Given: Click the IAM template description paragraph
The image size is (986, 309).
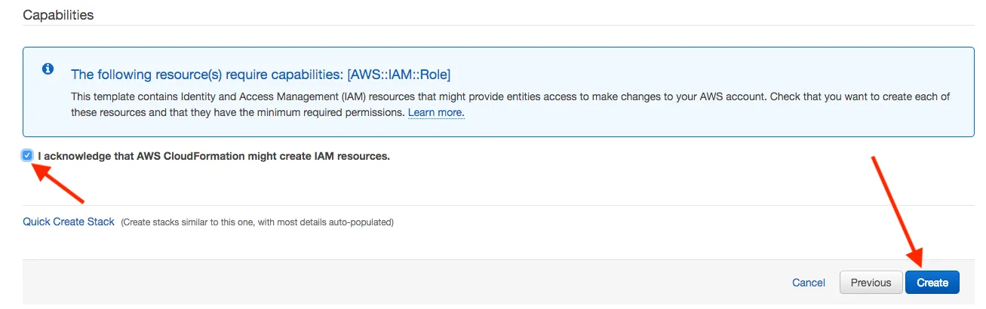Looking at the screenshot, I should point(510,105).
